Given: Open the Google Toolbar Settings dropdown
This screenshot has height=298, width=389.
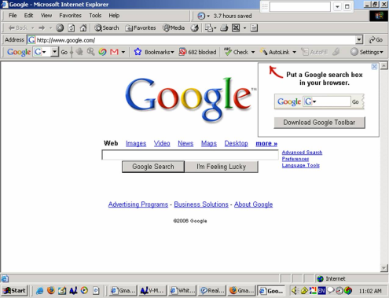Looking at the screenshot, I should point(367,52).
